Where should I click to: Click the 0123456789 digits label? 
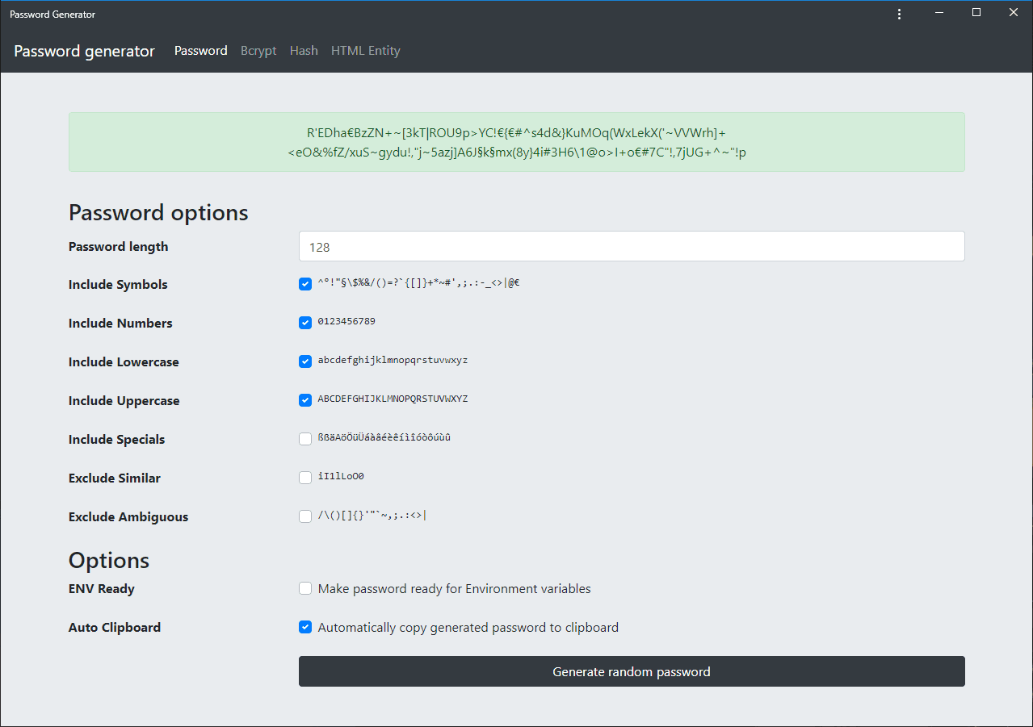tap(346, 321)
